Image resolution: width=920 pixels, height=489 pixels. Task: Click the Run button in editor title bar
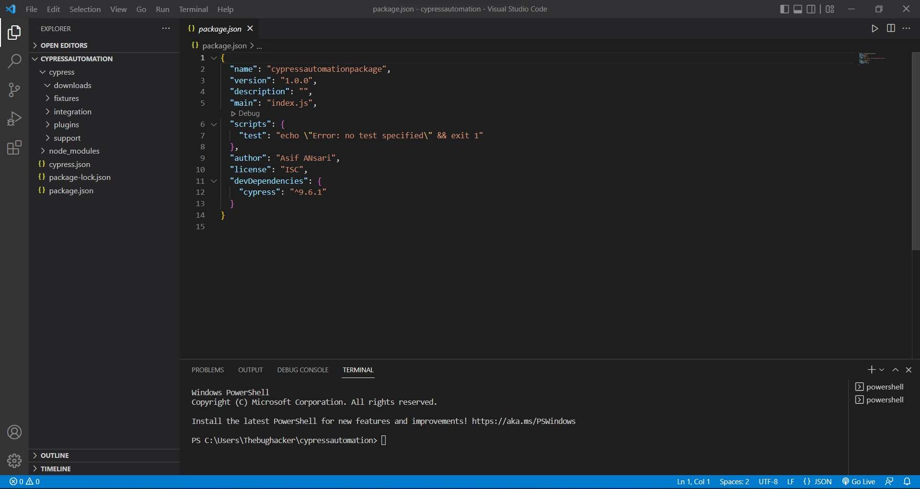874,29
